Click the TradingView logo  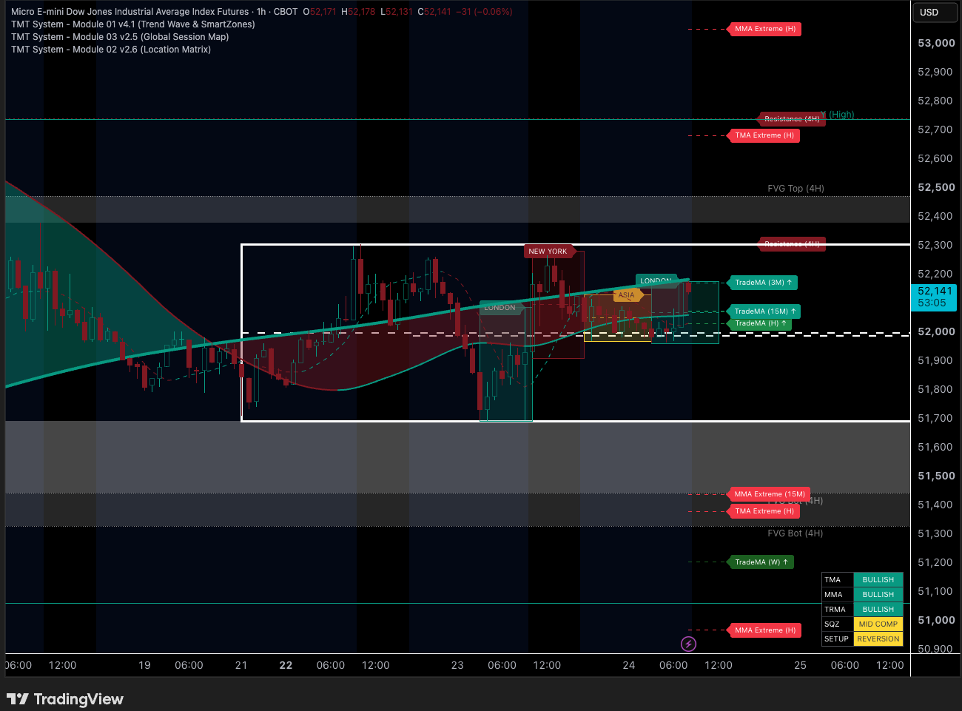65,699
